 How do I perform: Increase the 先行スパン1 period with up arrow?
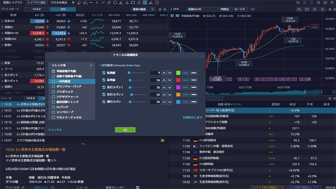pyautogui.click(x=164, y=87)
